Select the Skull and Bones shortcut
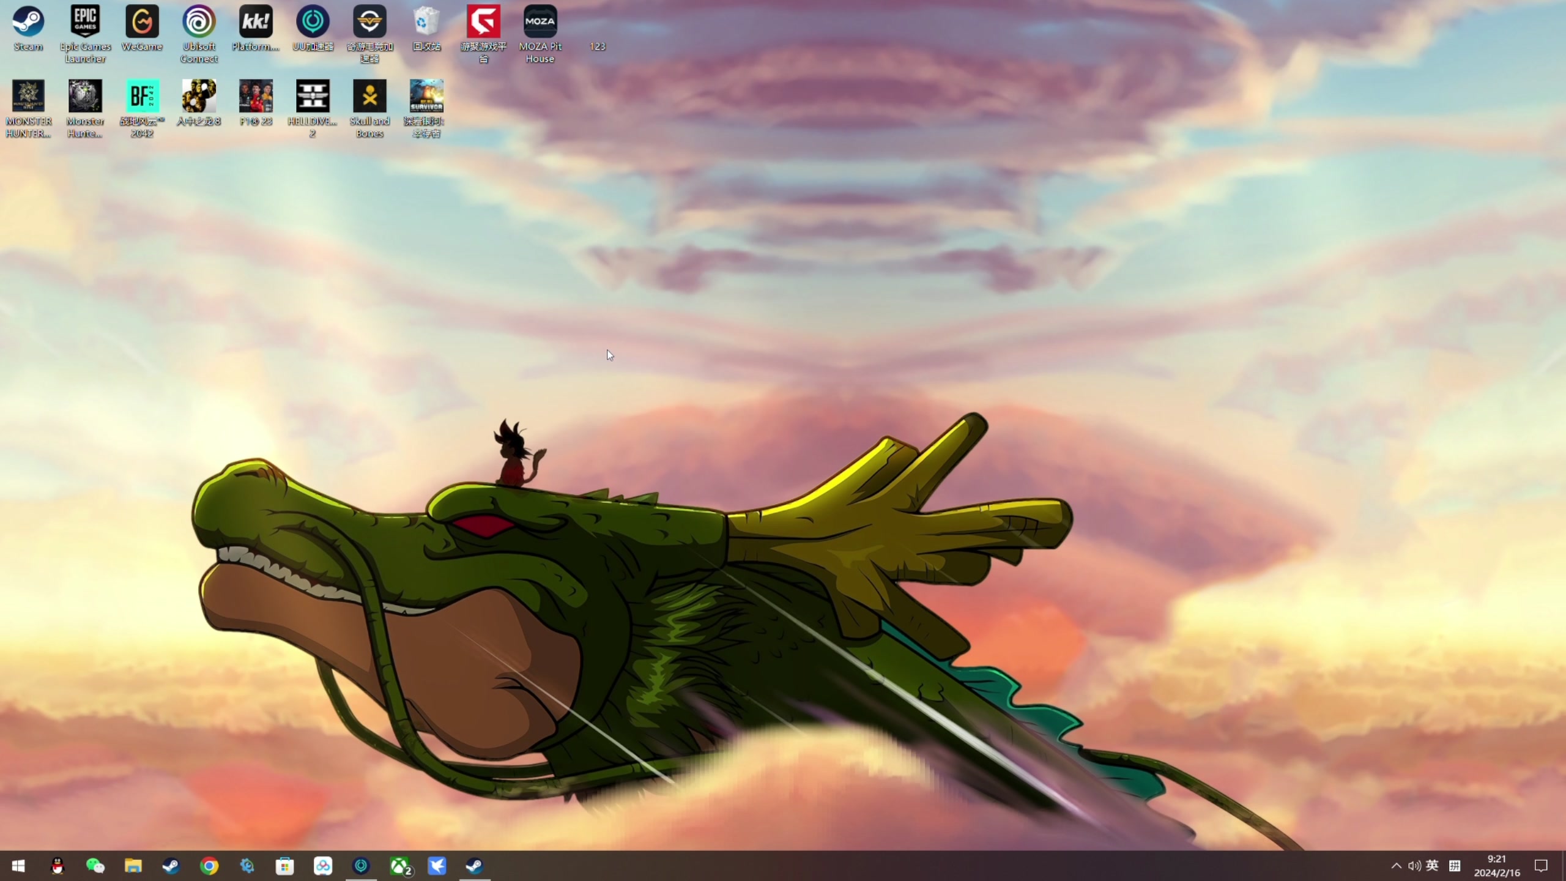 click(x=369, y=97)
